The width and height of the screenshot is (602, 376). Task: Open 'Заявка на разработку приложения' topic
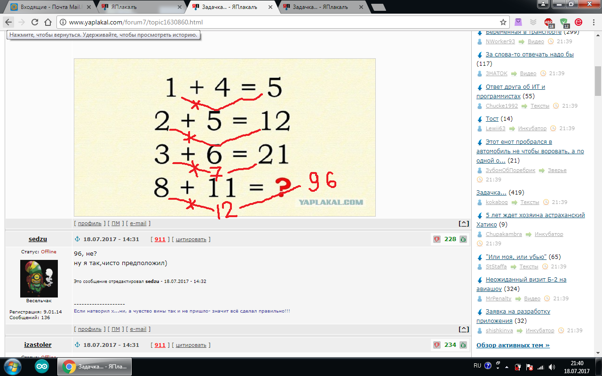513,316
